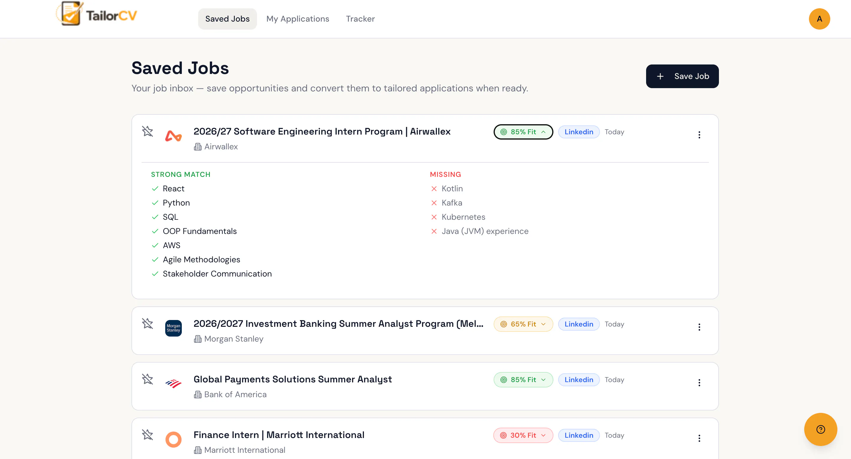Click the STRONG MATCH heading
Image resolution: width=851 pixels, height=459 pixels.
pos(180,174)
